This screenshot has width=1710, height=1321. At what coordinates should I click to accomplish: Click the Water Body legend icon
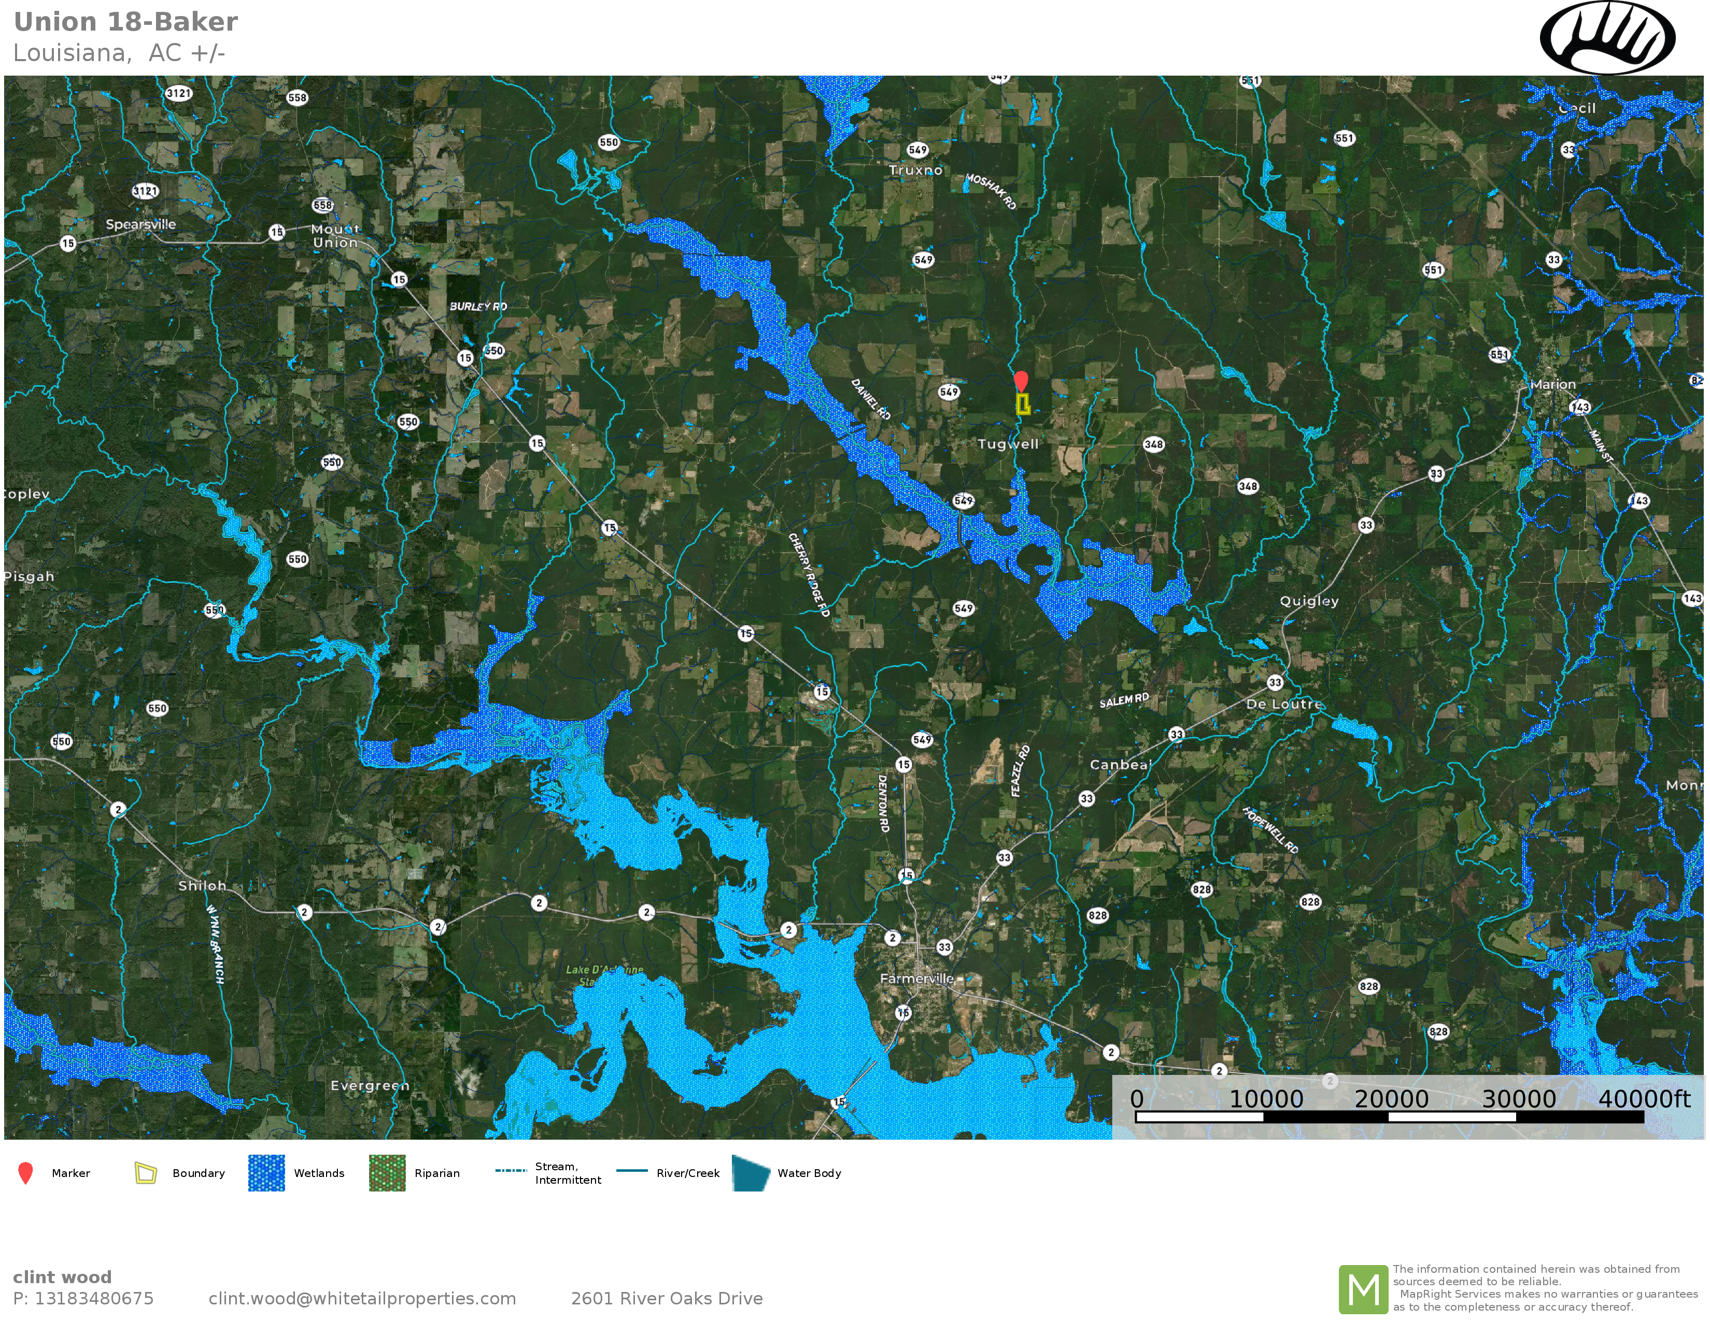coord(751,1172)
